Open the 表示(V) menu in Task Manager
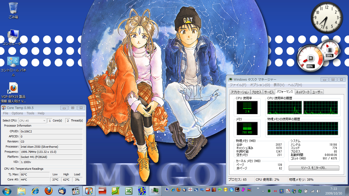The image size is (349, 196). pos(279,85)
